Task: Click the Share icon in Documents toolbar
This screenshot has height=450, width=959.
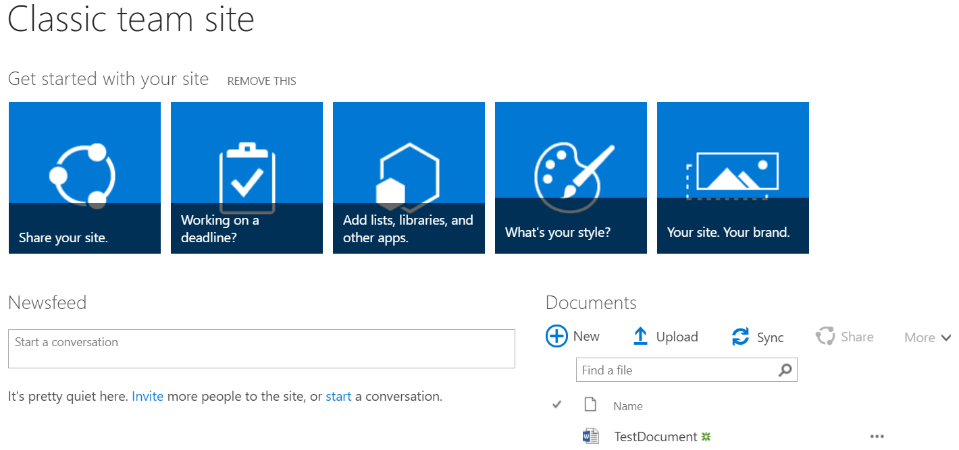Action: (x=825, y=336)
